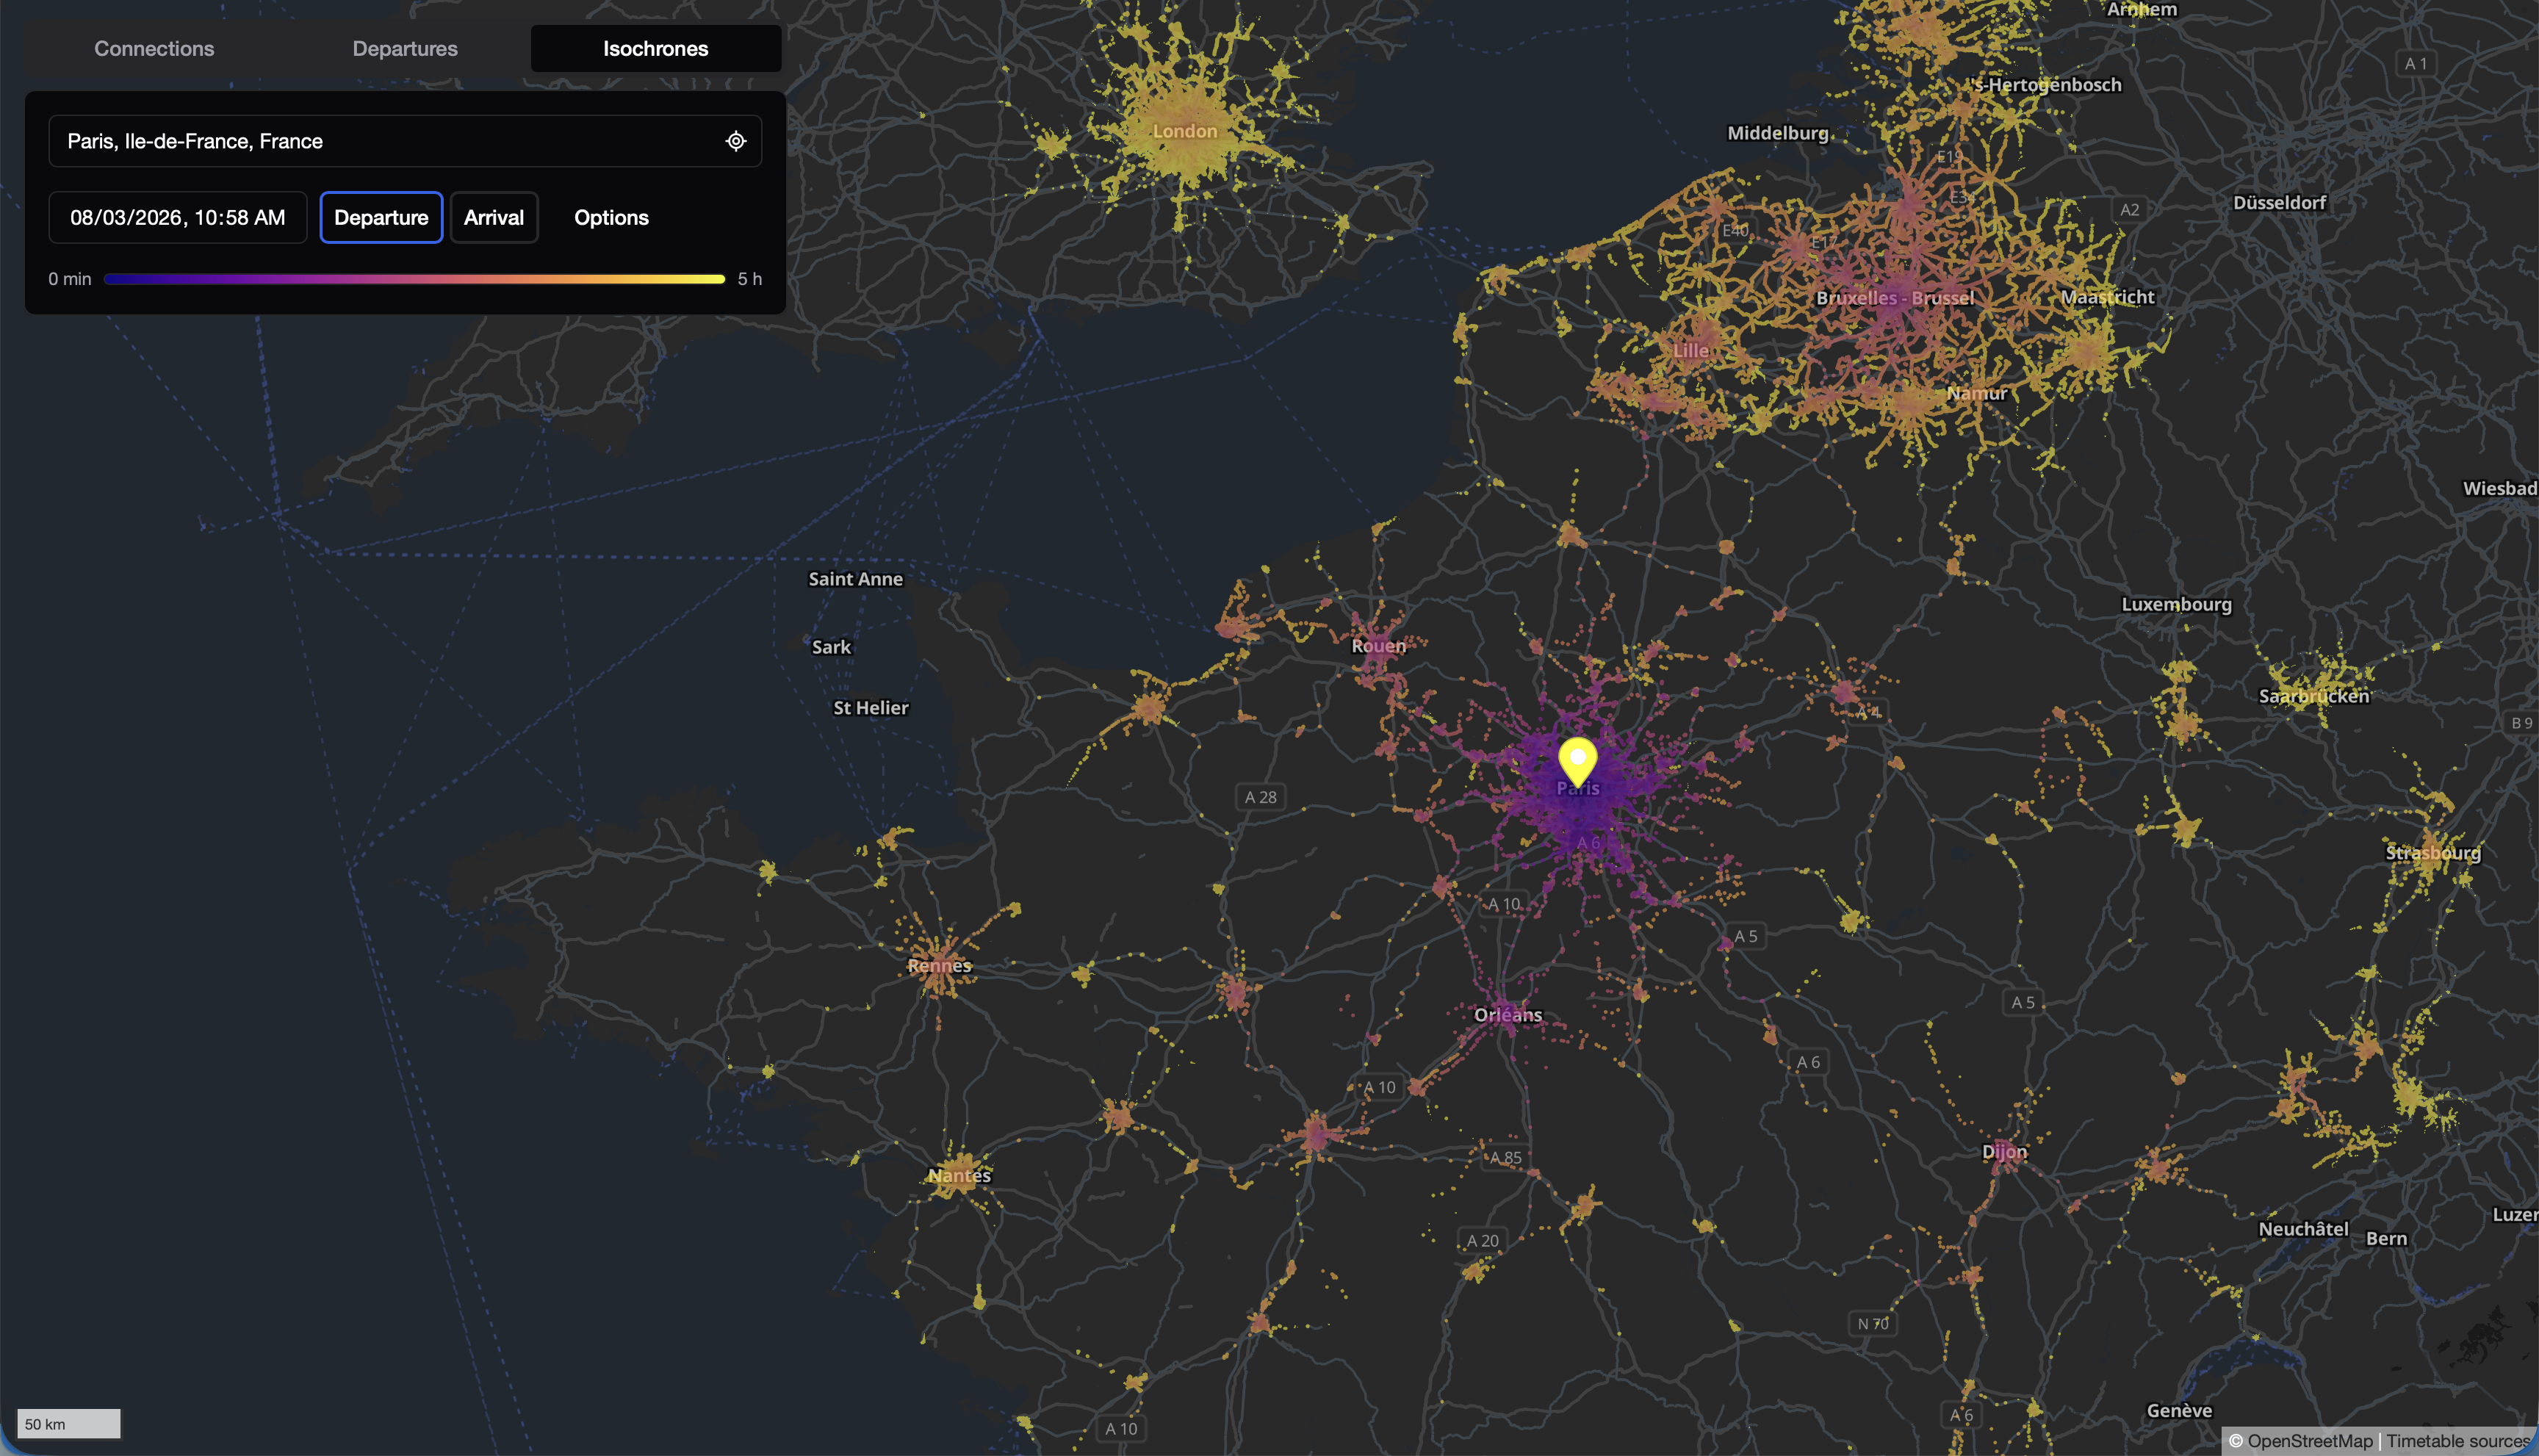The width and height of the screenshot is (2539, 1456).
Task: Click the travel time gradient bar
Action: click(x=414, y=279)
